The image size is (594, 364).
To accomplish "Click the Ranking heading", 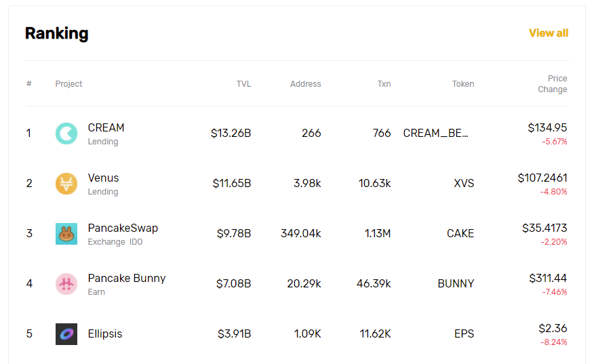I will (57, 33).
